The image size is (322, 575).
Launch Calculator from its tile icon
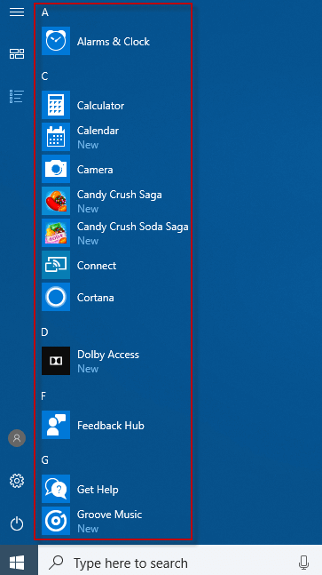56,105
